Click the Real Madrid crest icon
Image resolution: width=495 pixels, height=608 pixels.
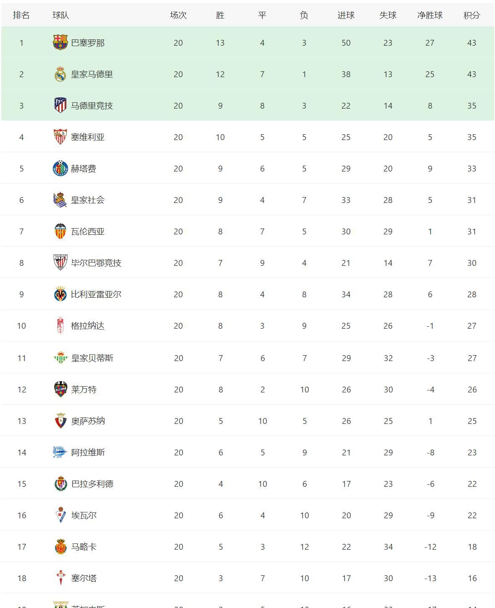pos(60,74)
